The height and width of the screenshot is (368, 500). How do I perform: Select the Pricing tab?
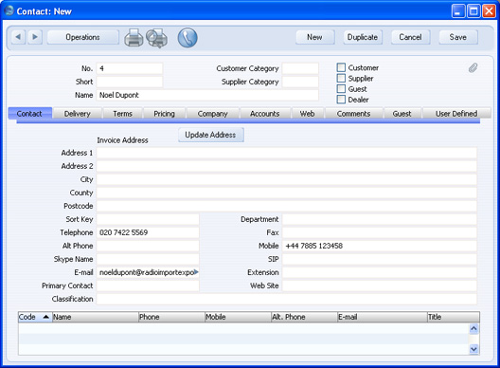(164, 114)
